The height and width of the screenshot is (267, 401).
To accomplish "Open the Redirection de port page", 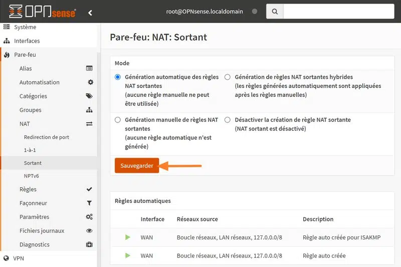I will pyautogui.click(x=47, y=137).
